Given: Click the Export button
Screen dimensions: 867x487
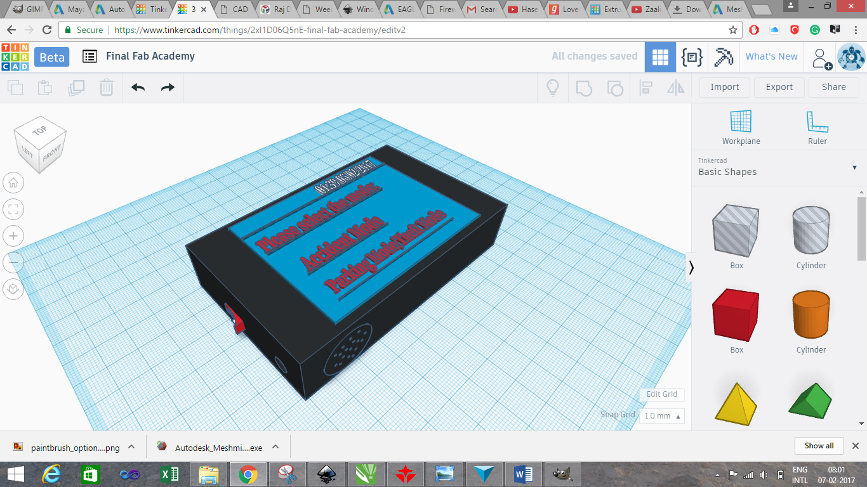Looking at the screenshot, I should point(779,88).
